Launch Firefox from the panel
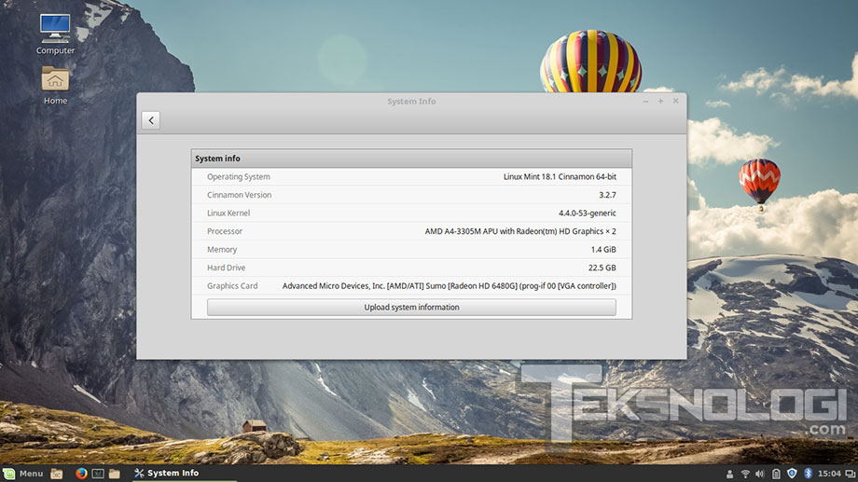The image size is (858, 482). (x=81, y=474)
